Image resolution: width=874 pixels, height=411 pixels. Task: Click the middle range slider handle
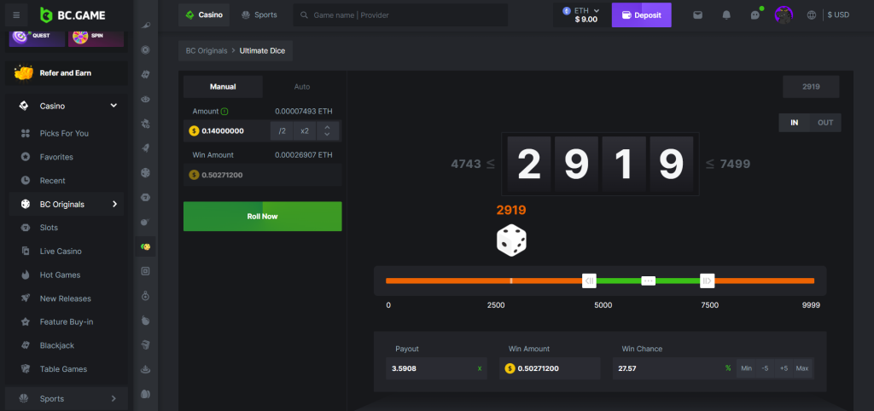click(649, 281)
